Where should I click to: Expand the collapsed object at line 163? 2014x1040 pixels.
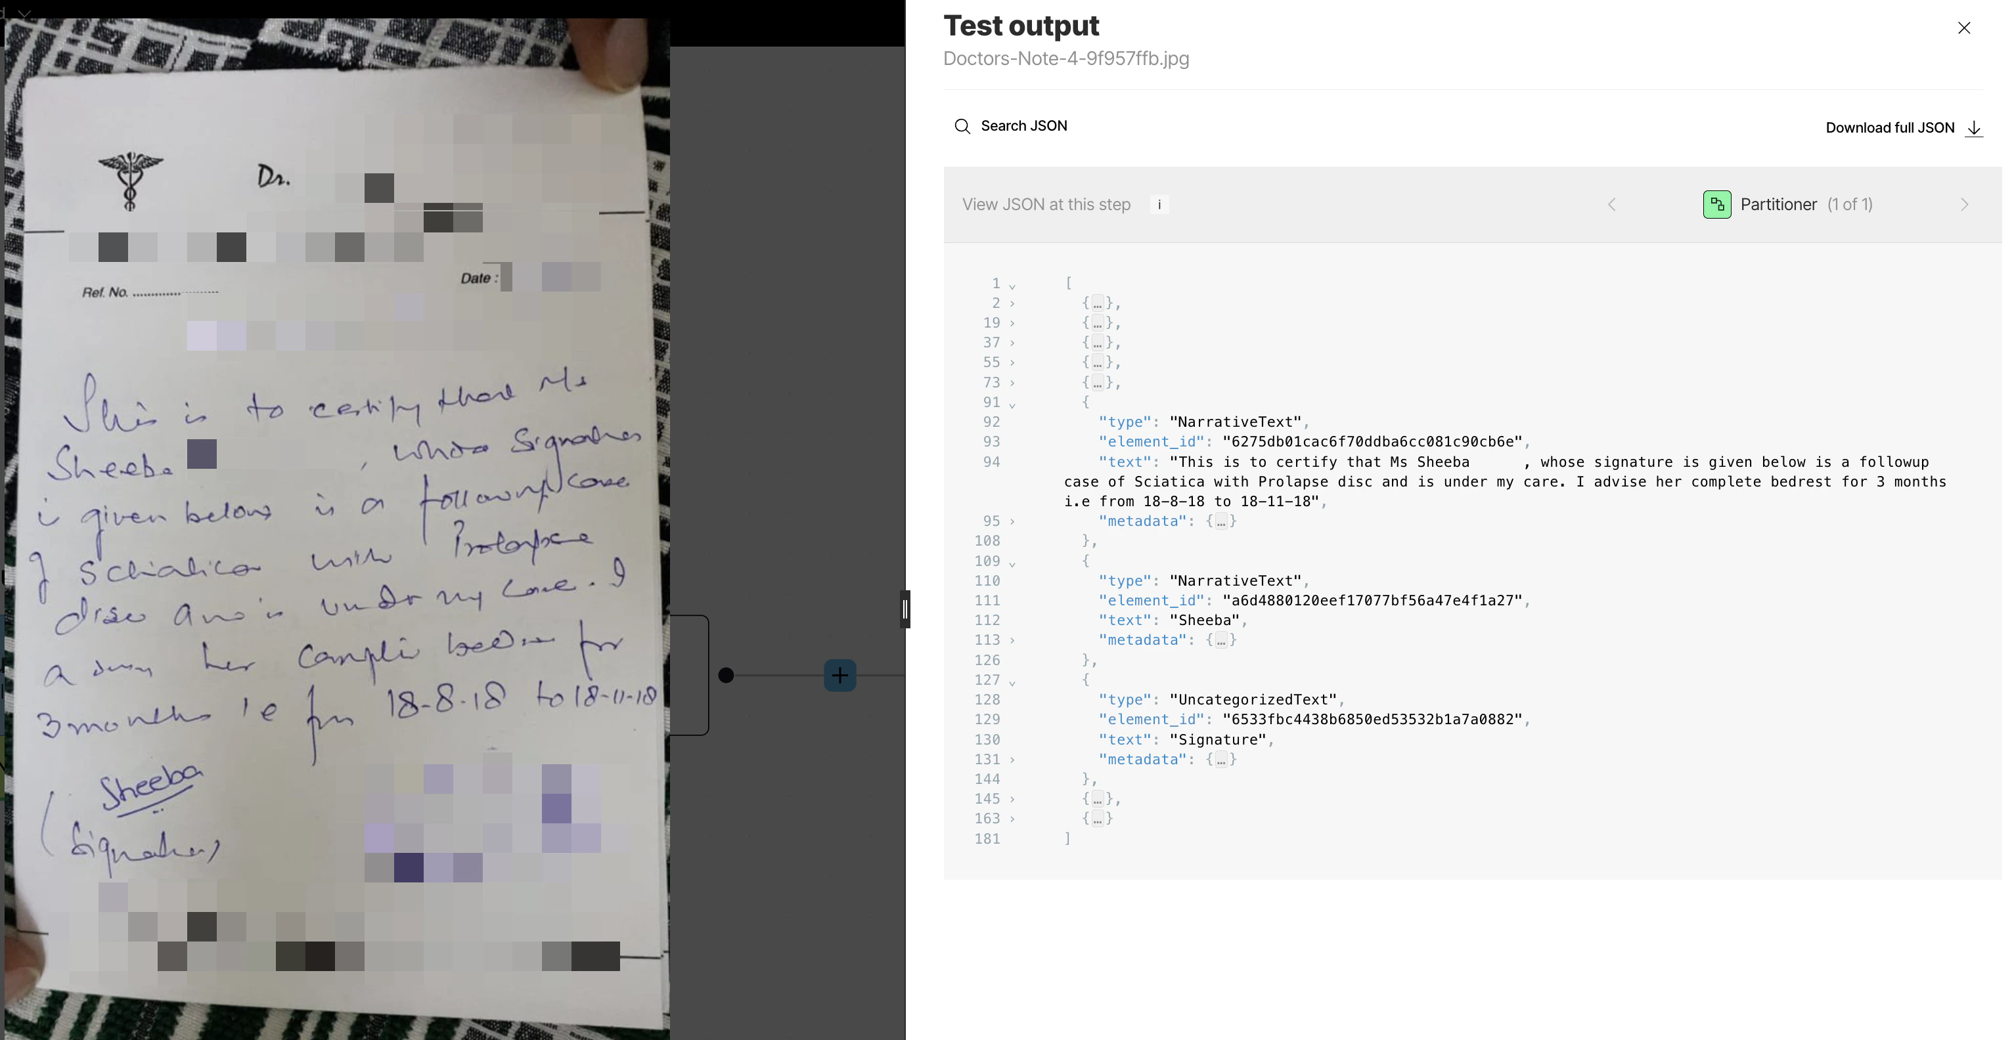[1012, 819]
